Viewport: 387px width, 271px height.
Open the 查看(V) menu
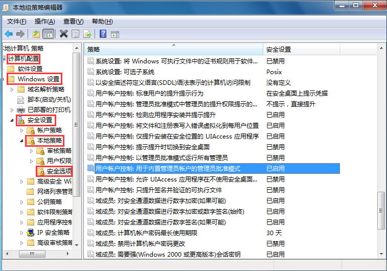(73, 21)
